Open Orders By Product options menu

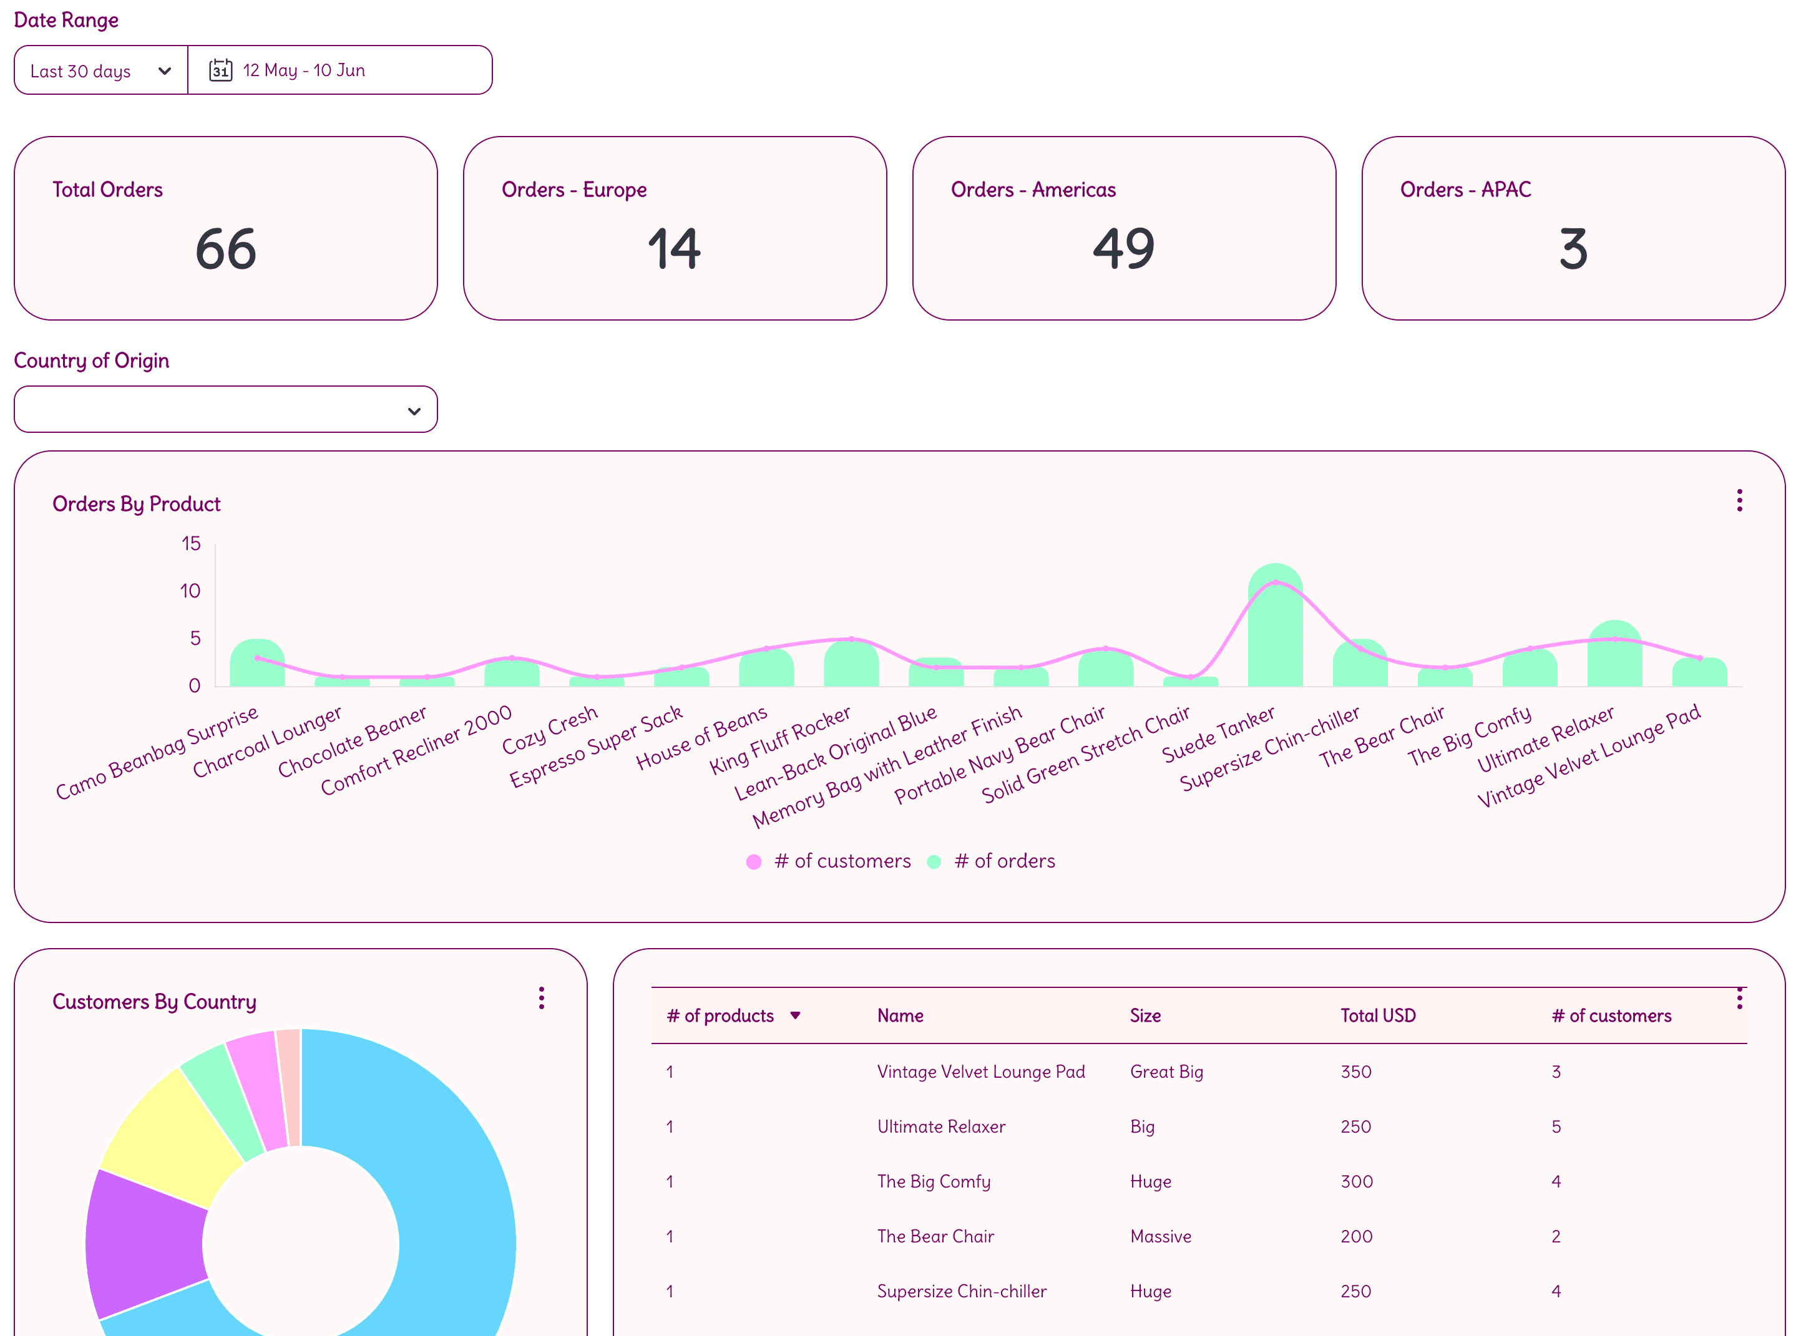pyautogui.click(x=1739, y=501)
